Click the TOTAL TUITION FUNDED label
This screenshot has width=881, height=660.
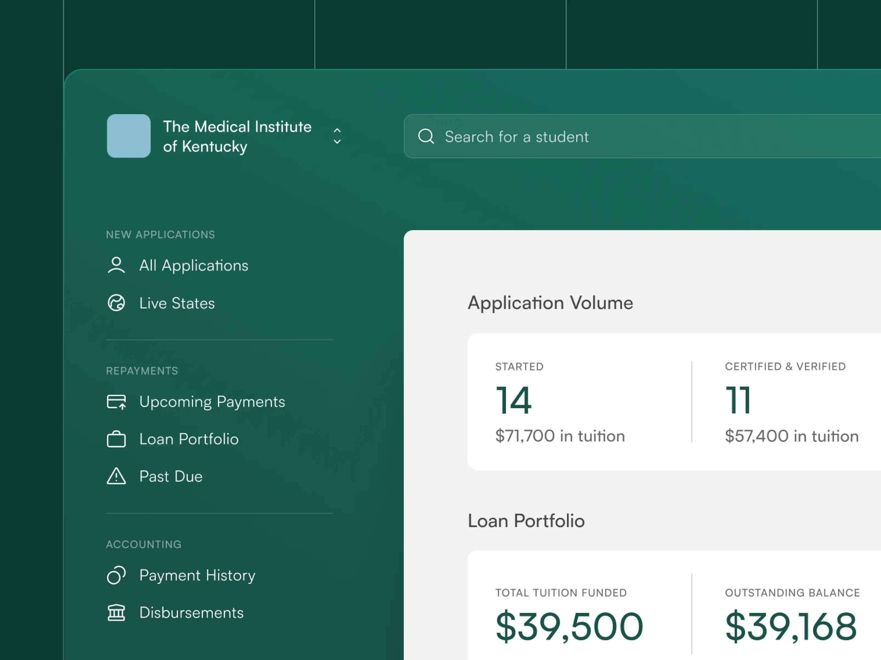[x=561, y=593]
